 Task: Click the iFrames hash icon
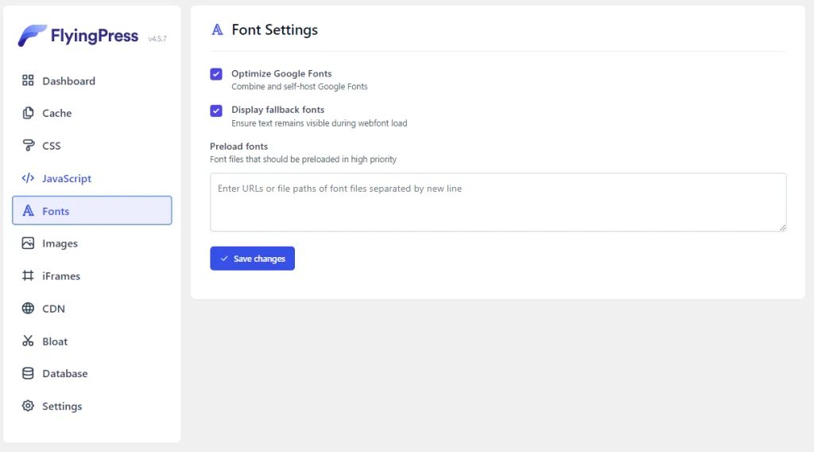(x=28, y=276)
